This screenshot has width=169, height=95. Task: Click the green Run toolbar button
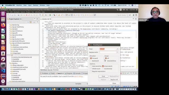click(50, 15)
